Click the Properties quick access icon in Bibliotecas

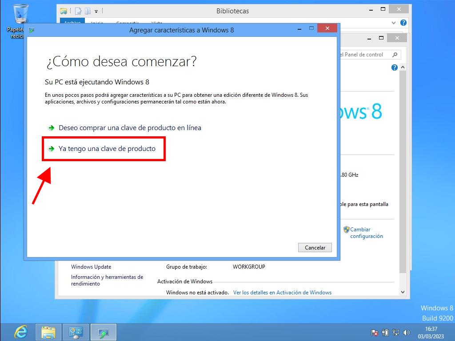(x=78, y=11)
